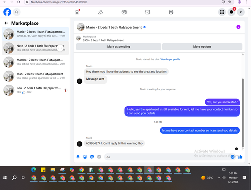Go to the Home feed icon
The image size is (251, 190).
pos(77,12)
